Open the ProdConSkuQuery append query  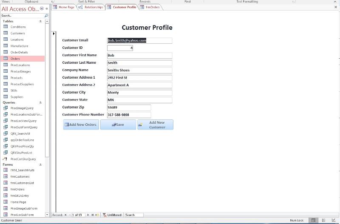pos(23,159)
